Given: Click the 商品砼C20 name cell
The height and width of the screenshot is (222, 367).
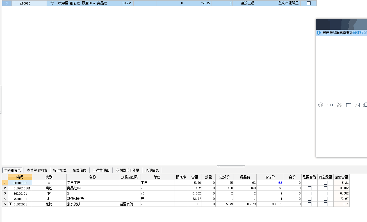Looking at the screenshot, I should [x=93, y=188].
